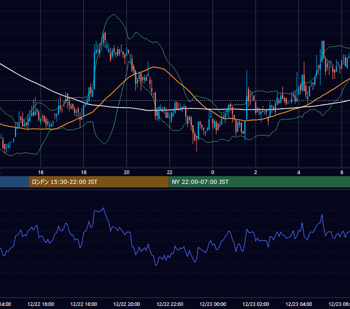Click the 4 hour label on price chart
The image size is (350, 309).
coord(299,172)
